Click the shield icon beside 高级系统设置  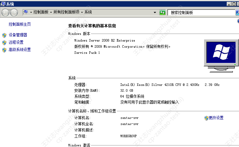(x=4, y=50)
